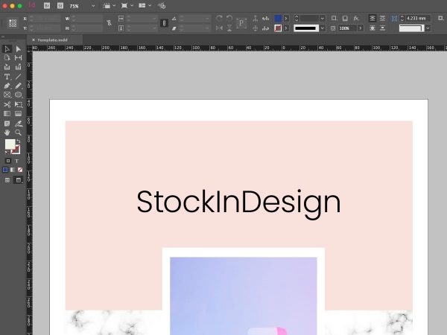The width and height of the screenshot is (447, 335).
Task: Switch to the Template.indd document tab
Action: coord(52,40)
